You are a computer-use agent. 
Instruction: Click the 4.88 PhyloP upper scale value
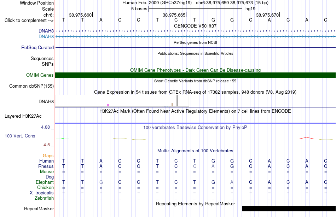tap(45, 127)
